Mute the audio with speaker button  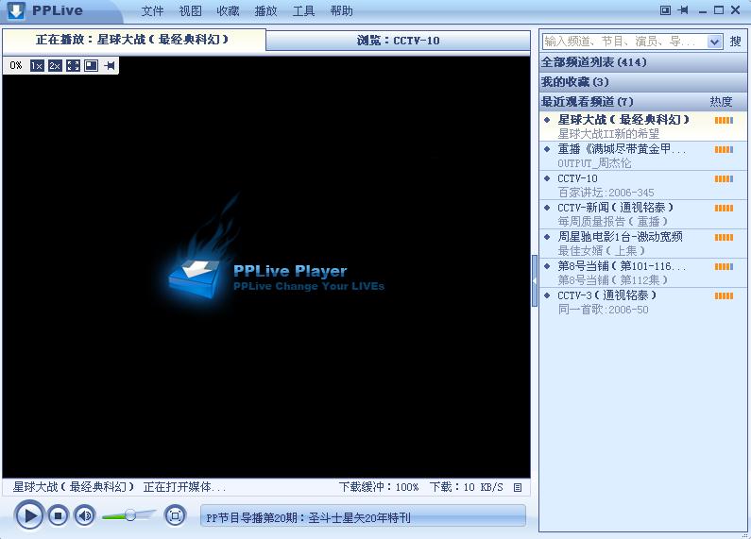pos(85,515)
